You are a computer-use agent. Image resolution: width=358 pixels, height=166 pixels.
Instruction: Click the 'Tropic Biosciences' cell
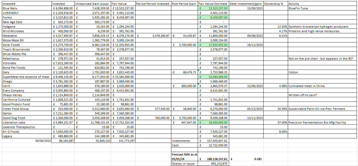[x=27, y=49]
